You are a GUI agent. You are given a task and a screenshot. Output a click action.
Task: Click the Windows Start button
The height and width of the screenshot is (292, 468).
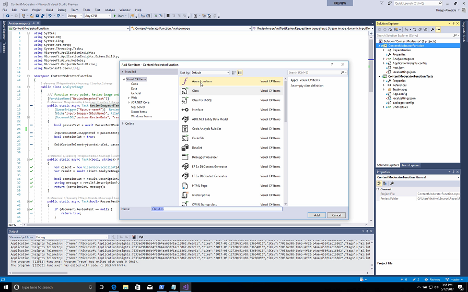5,287
